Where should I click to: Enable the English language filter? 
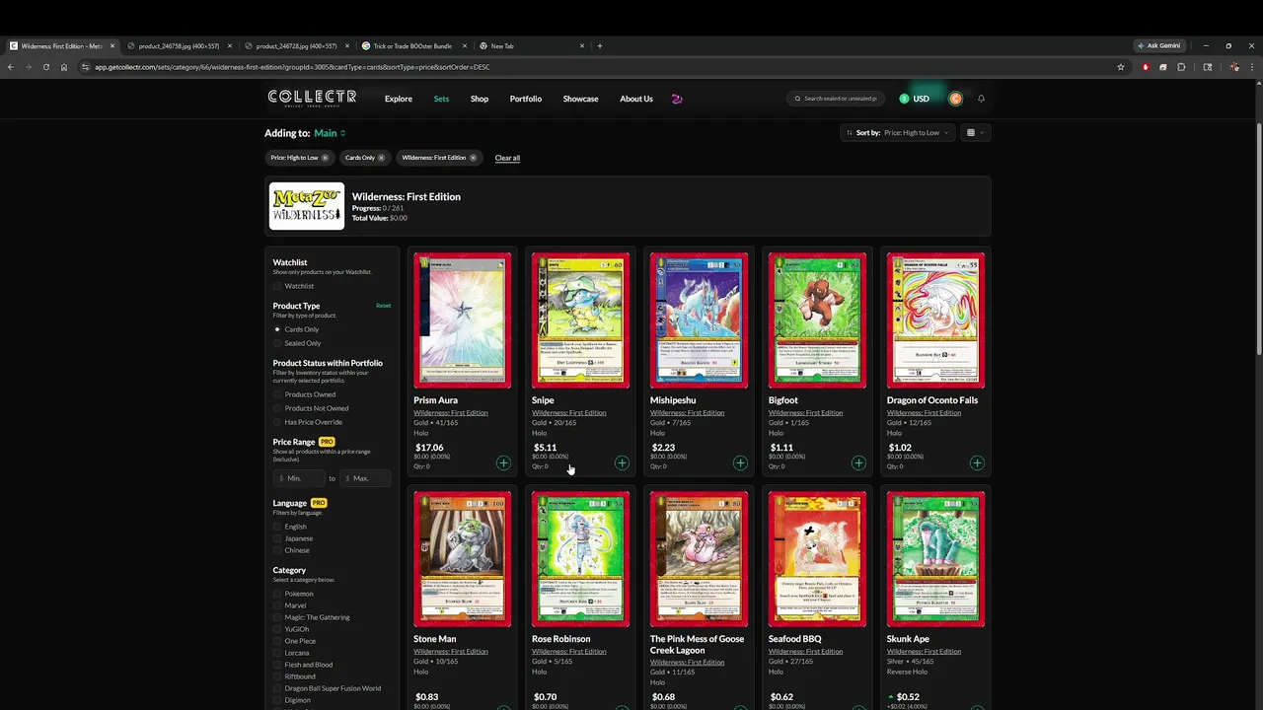point(277,527)
